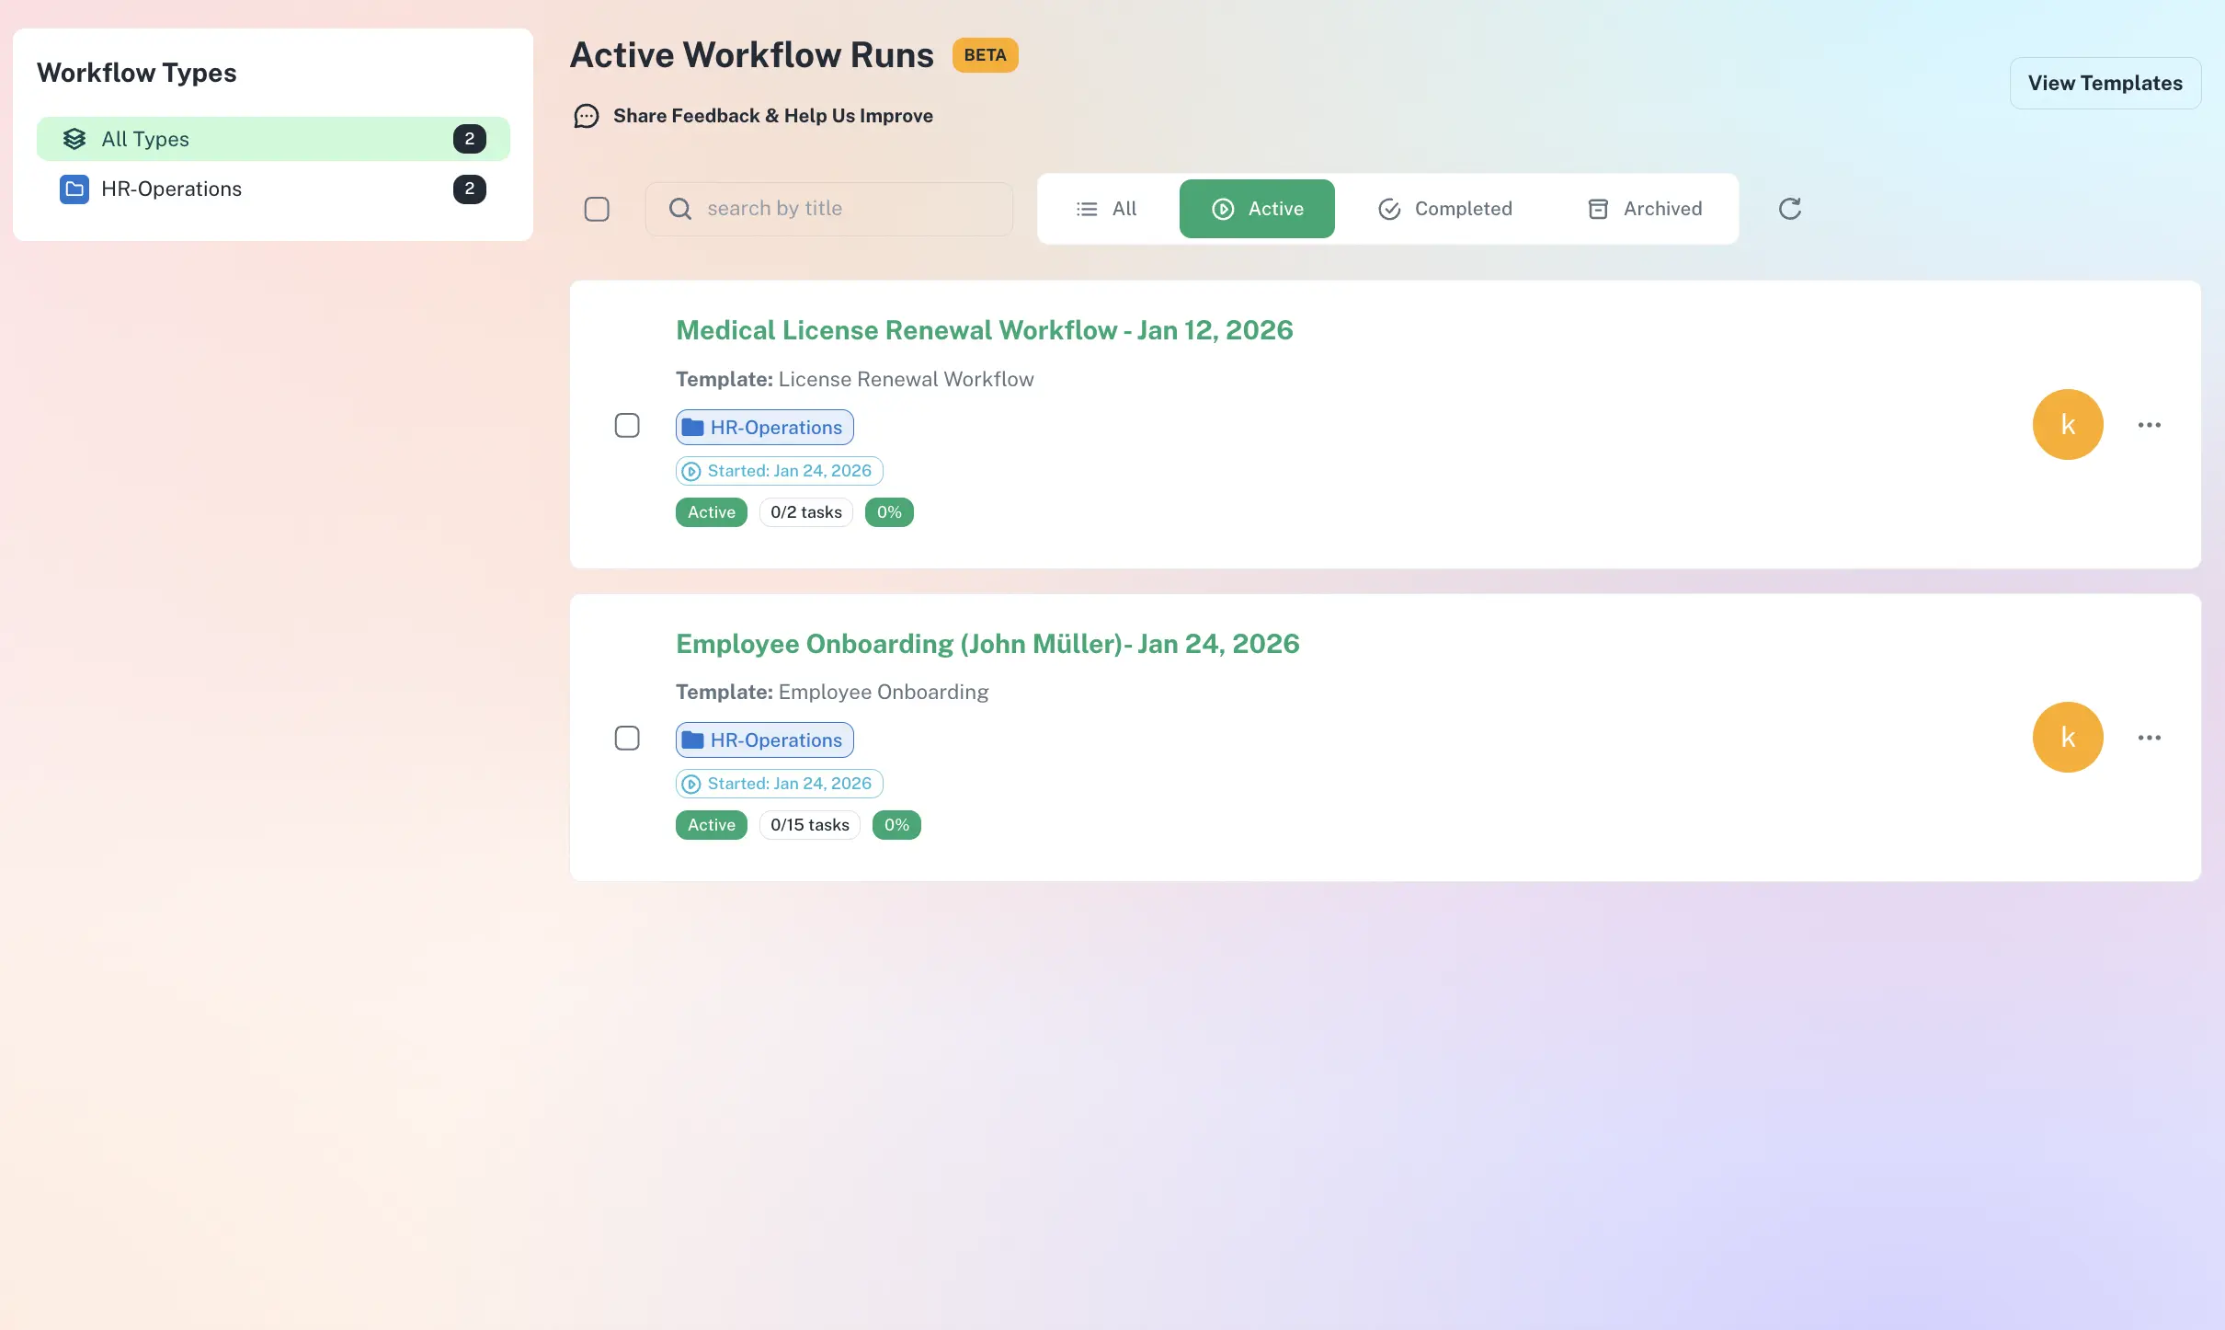Click the BETA badge
The width and height of the screenshot is (2225, 1330).
[x=985, y=55]
